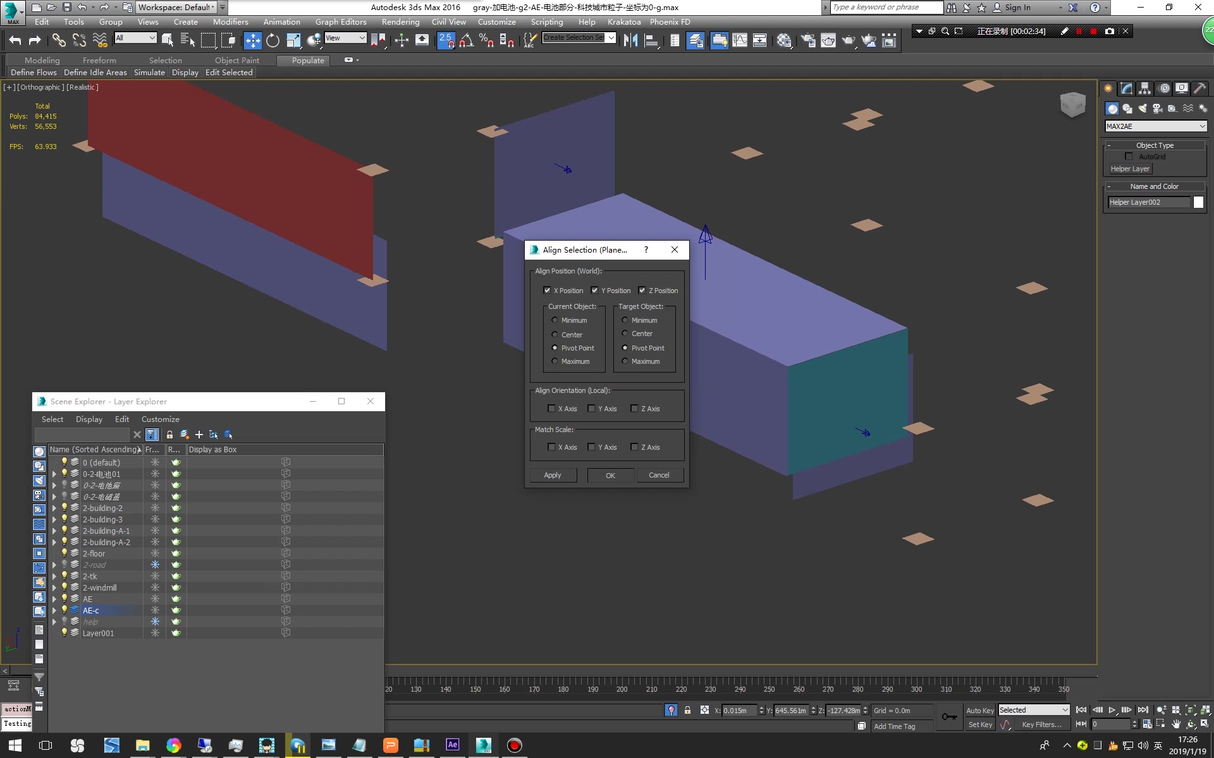Expand the 2-building-2 layer
Image resolution: width=1214 pixels, height=758 pixels.
pyautogui.click(x=54, y=508)
